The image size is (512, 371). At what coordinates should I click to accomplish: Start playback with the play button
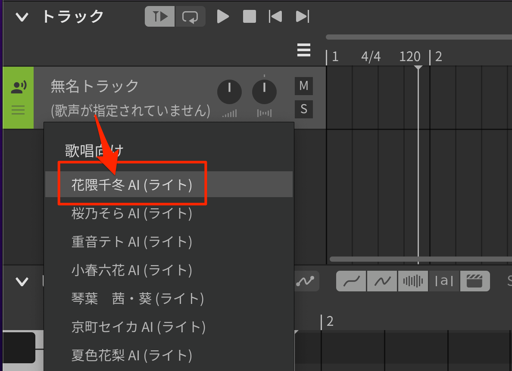click(x=223, y=16)
